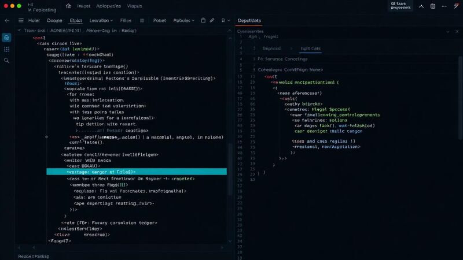Click the dash icon in top right
This screenshot has height=260, width=463.
tap(444, 6)
